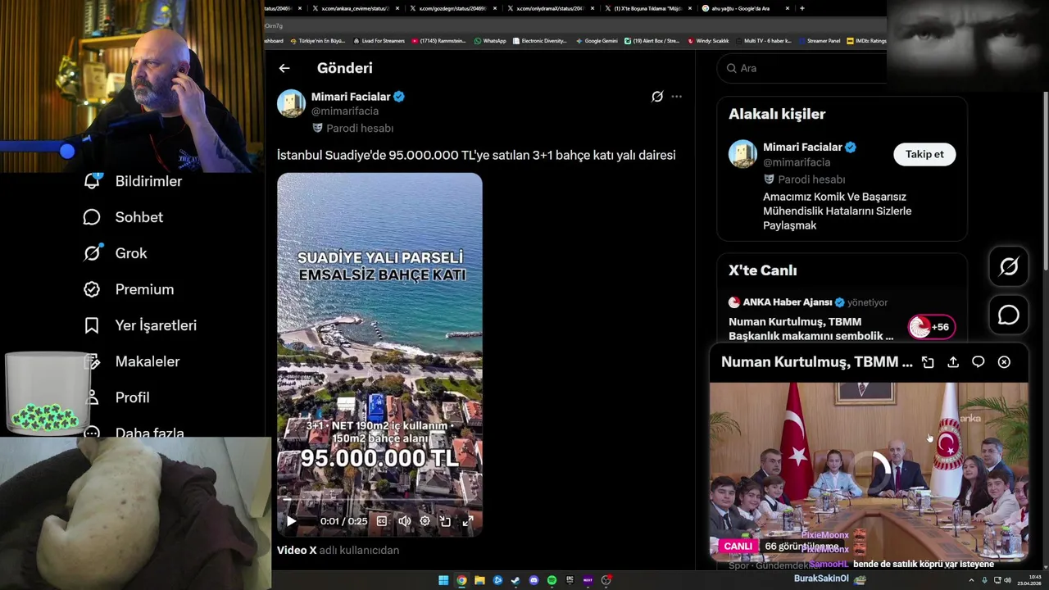Open the three-dot more menu on the post

(676, 97)
